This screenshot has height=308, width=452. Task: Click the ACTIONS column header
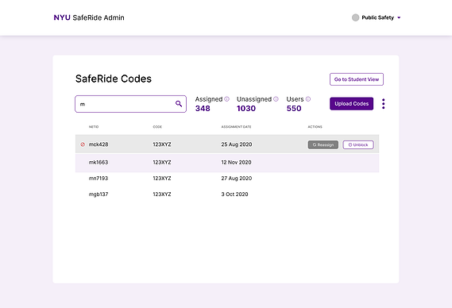pyautogui.click(x=315, y=127)
